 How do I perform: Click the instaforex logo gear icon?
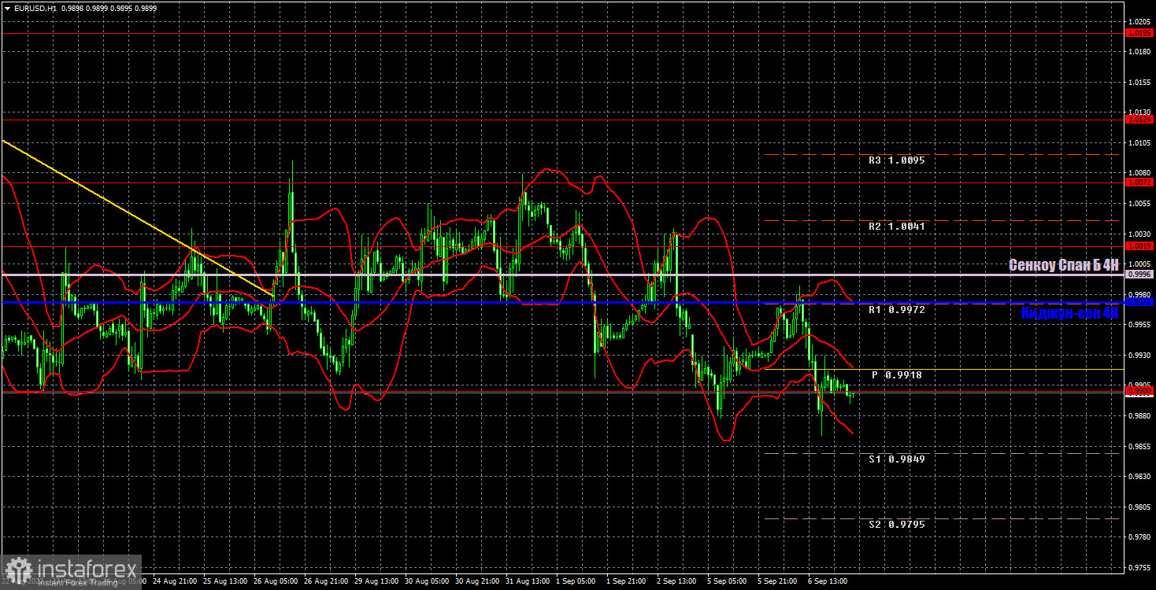(x=18, y=570)
